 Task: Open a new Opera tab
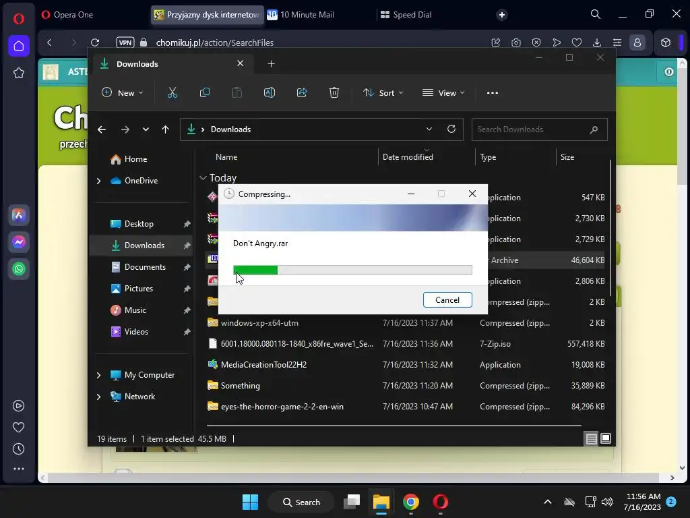501,15
